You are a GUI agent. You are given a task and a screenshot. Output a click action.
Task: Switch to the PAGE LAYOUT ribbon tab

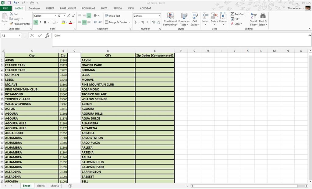pyautogui.click(x=68, y=8)
